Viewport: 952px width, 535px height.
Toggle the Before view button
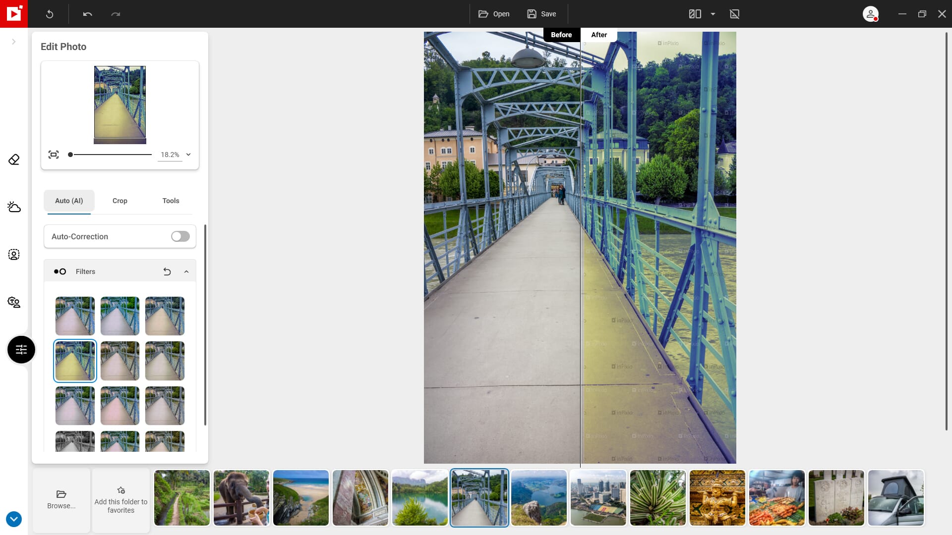561,35
